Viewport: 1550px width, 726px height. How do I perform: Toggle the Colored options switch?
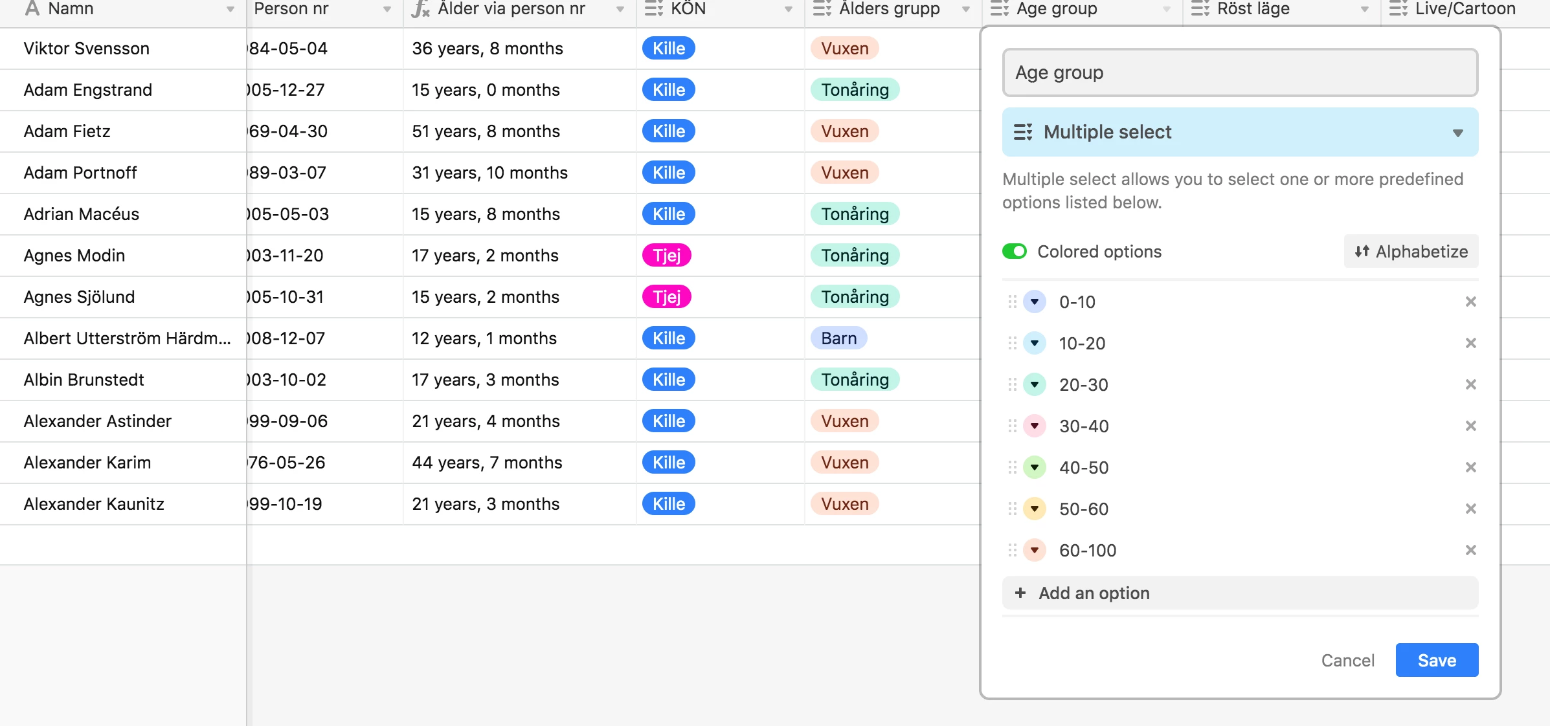(1015, 251)
